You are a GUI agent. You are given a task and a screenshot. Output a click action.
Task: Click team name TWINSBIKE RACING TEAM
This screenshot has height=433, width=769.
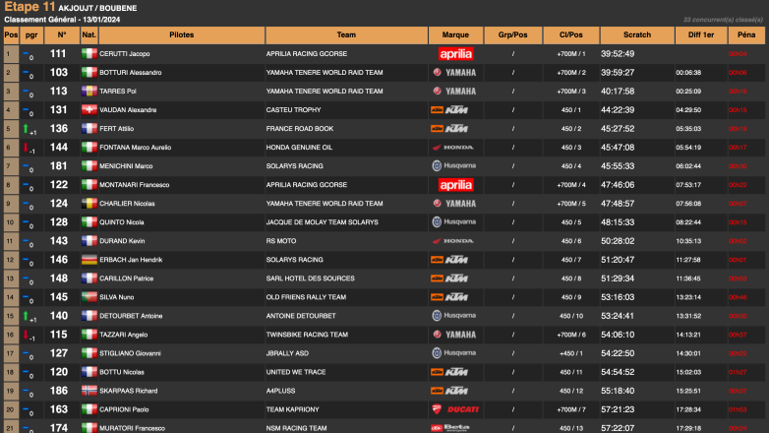[307, 335]
